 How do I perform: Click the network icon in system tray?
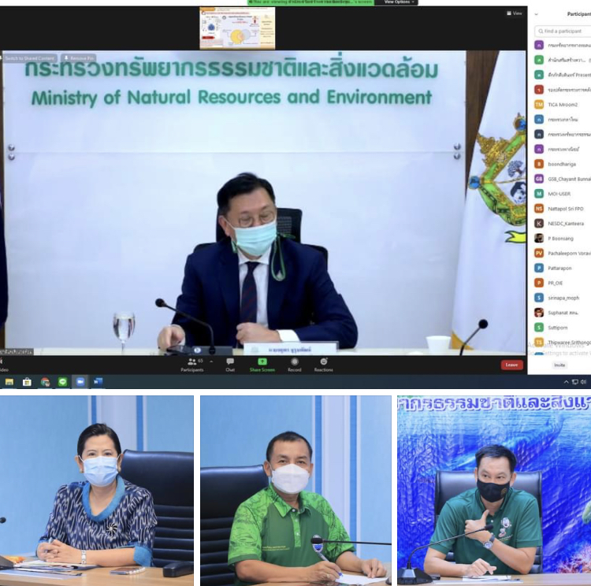click(574, 382)
